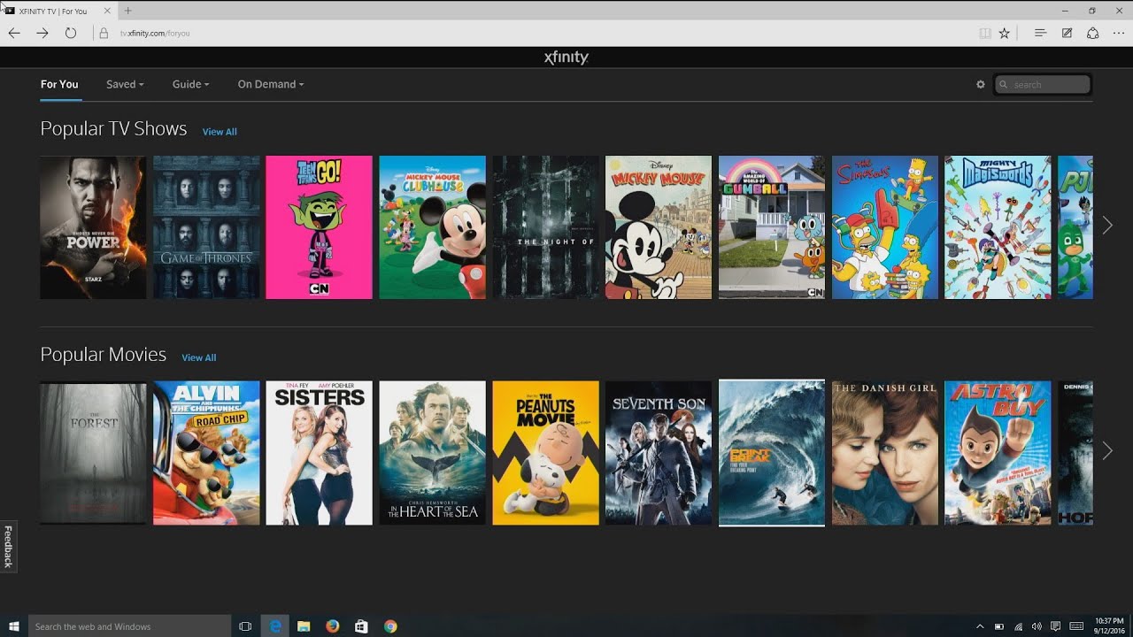
Task: Open Seventh Son movie poster
Action: tap(659, 453)
